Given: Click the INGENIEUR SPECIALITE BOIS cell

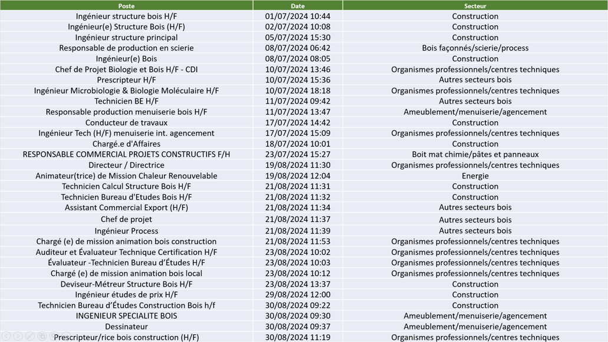Looking at the screenshot, I should (126, 316).
